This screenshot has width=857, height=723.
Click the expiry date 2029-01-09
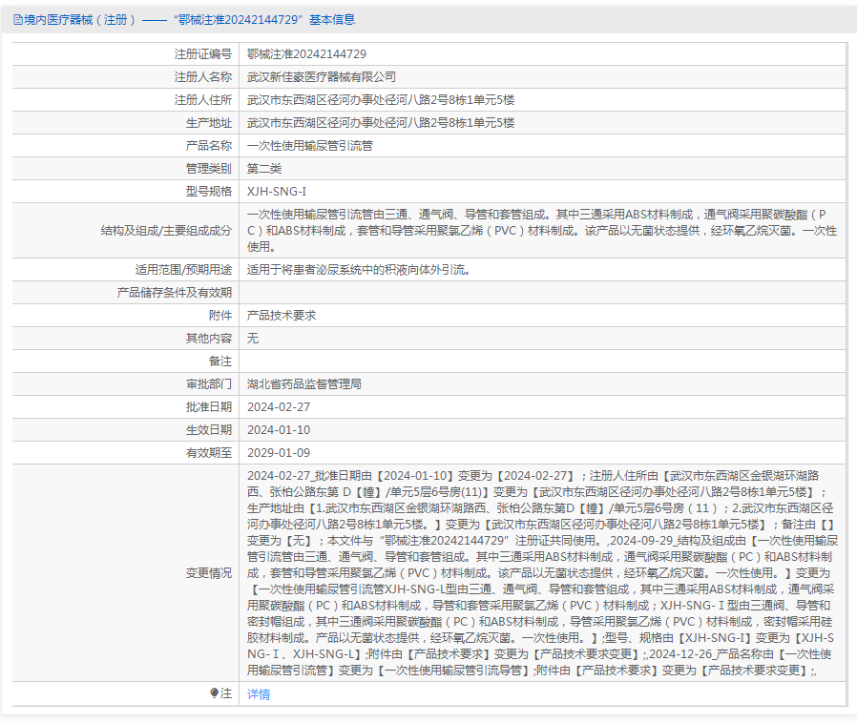279,453
